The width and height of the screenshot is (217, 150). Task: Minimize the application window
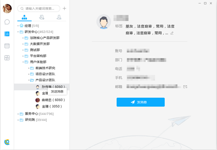pyautogui.click(x=199, y=3)
